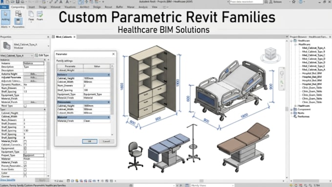Uncheck the Equipment checkbox in Properties
Image resolution: width=332 pixels, height=187 pixels.
25,148
